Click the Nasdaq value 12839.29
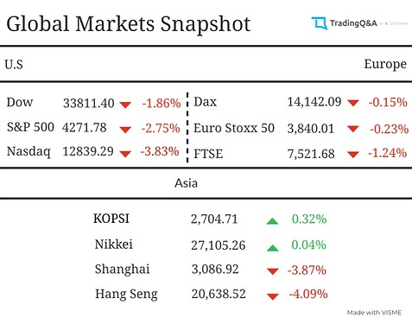The width and height of the screenshot is (412, 324). [x=88, y=151]
